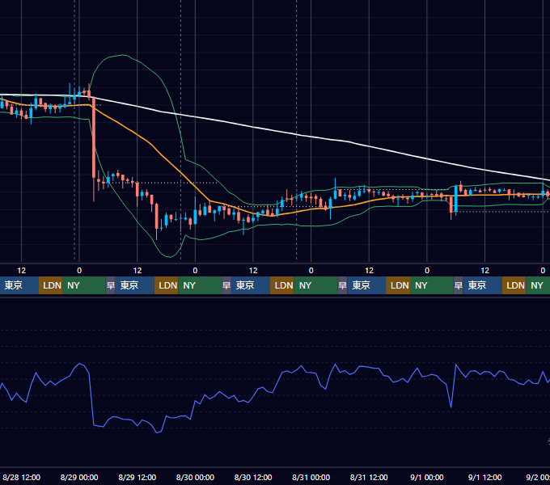
Task: Click the 8/31 12:00 date label
Action: (369, 477)
